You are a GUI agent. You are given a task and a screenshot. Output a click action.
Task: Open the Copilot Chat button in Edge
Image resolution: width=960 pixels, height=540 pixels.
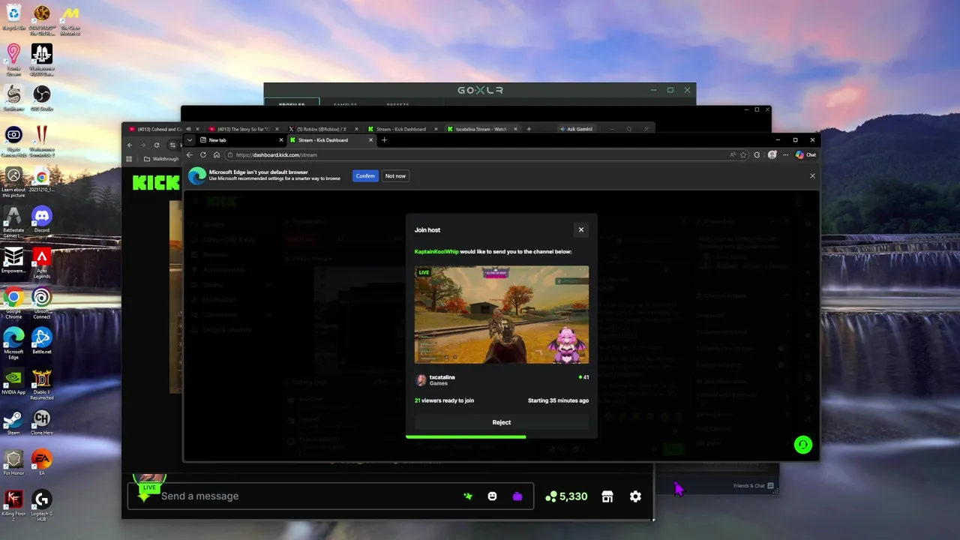pos(805,154)
